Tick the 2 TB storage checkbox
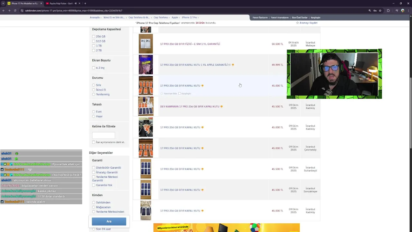Screen dimensions: 412x232 coord(94,51)
